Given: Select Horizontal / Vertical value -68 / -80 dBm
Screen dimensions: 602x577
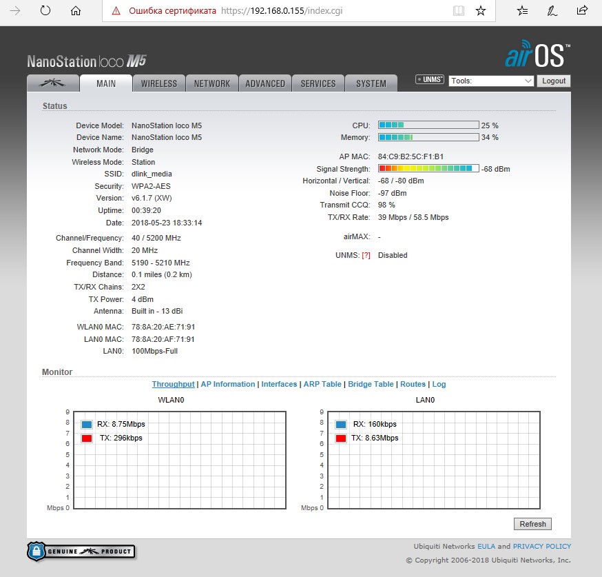Looking at the screenshot, I should pos(401,181).
